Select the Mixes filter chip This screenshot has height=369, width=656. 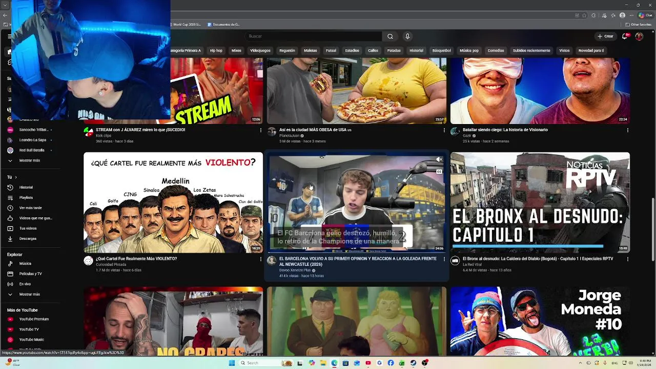(236, 51)
